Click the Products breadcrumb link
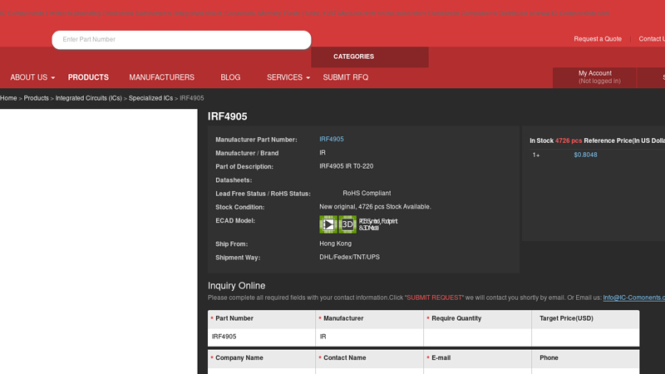665x374 pixels. click(x=36, y=98)
